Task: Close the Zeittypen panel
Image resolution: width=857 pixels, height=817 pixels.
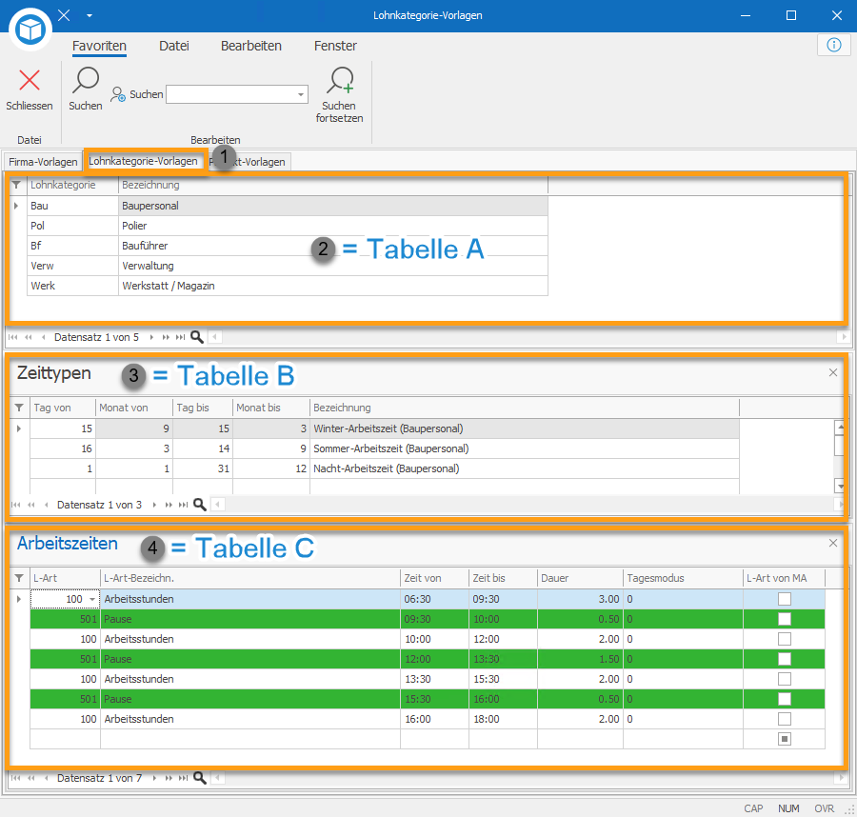Action: point(833,372)
